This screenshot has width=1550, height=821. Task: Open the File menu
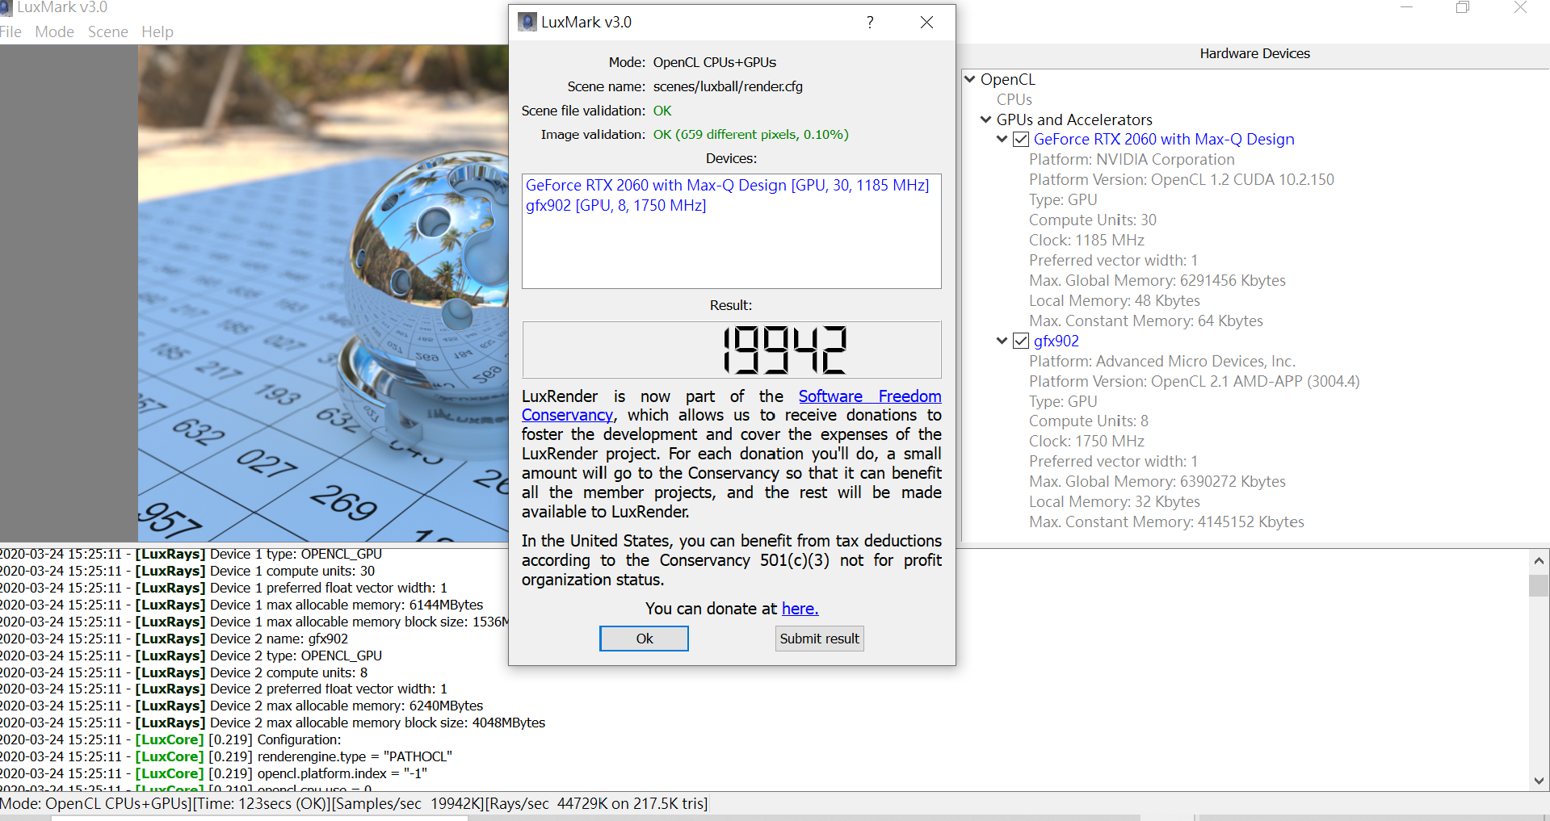click(11, 31)
